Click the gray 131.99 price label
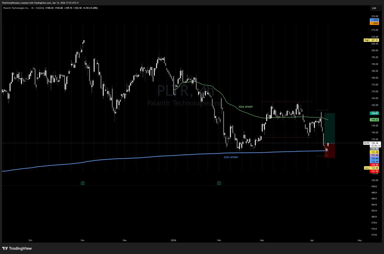 tap(374, 149)
